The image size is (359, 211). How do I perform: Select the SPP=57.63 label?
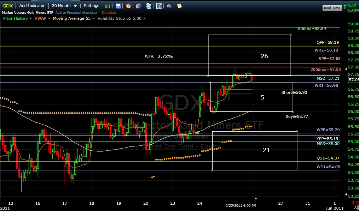[330, 59]
